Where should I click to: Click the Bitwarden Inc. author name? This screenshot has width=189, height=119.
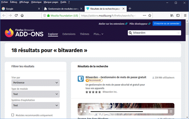pyautogui.click(x=110, y=92)
